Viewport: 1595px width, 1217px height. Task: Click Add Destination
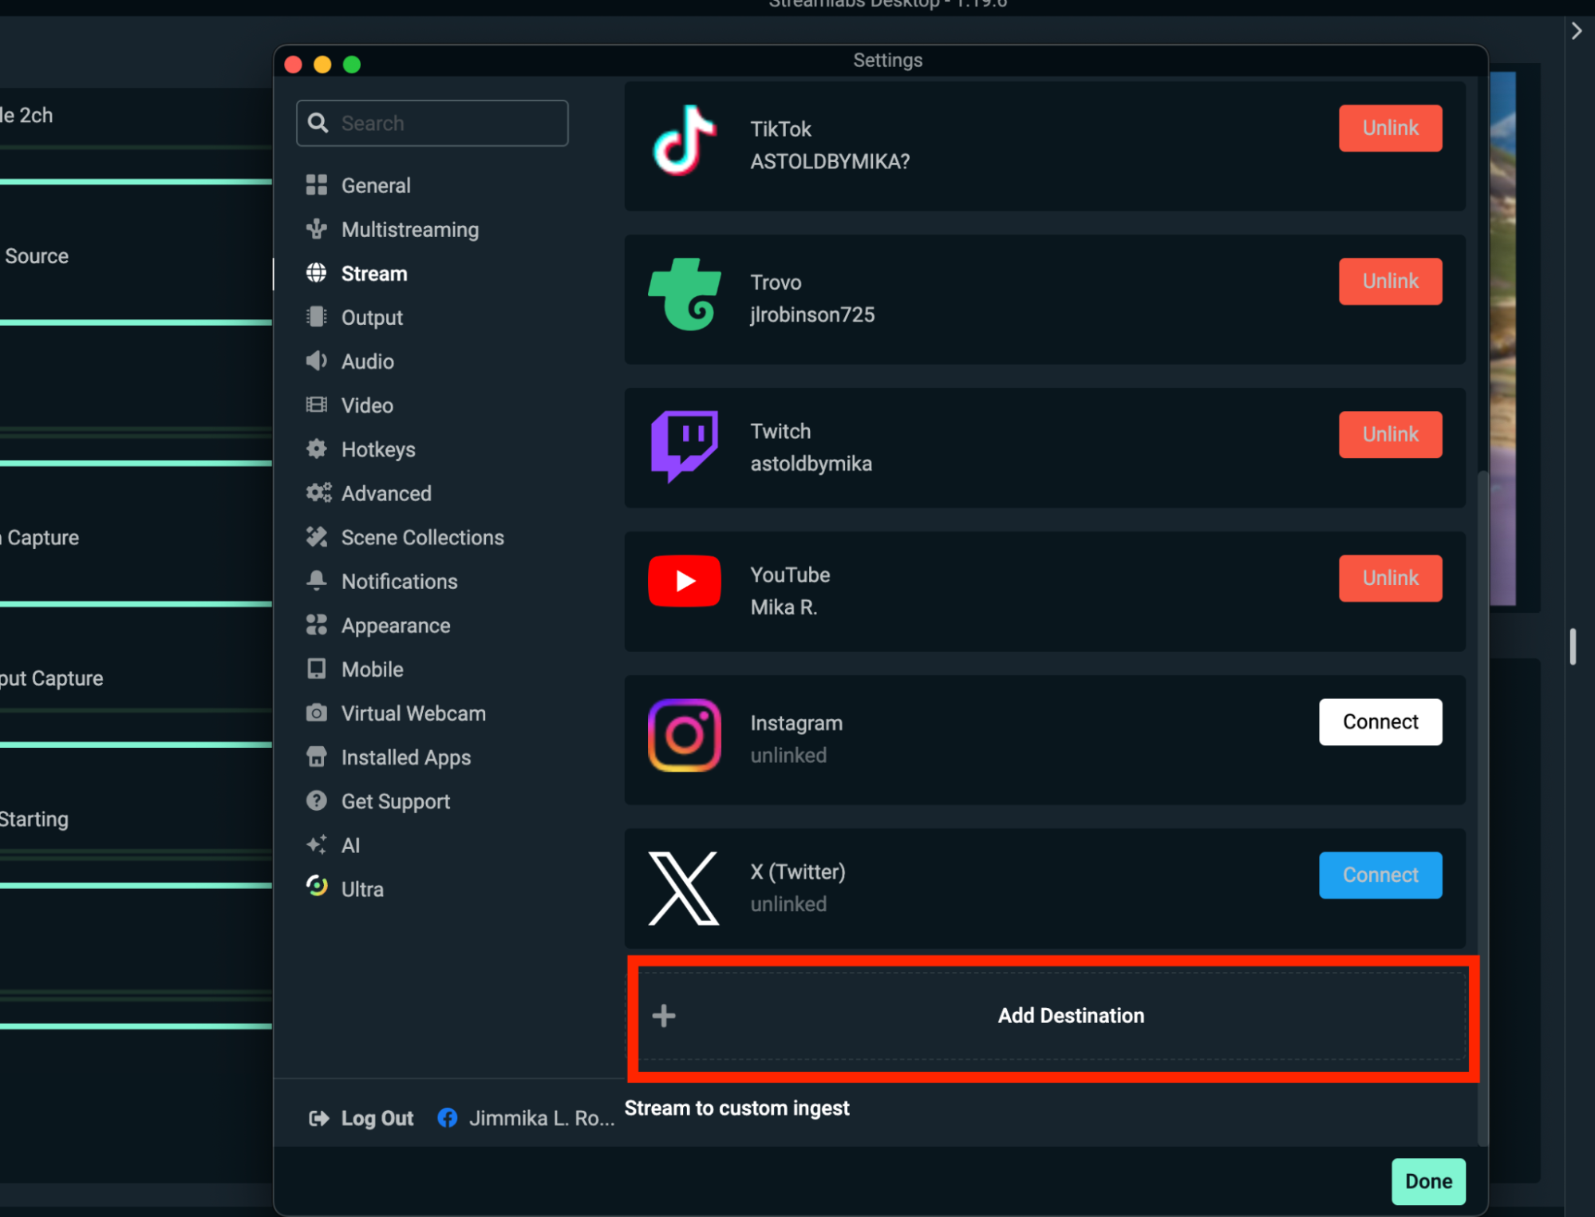1070,1015
